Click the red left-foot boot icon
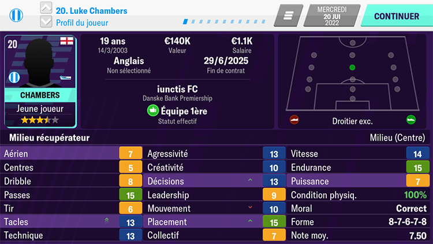 [294, 120]
